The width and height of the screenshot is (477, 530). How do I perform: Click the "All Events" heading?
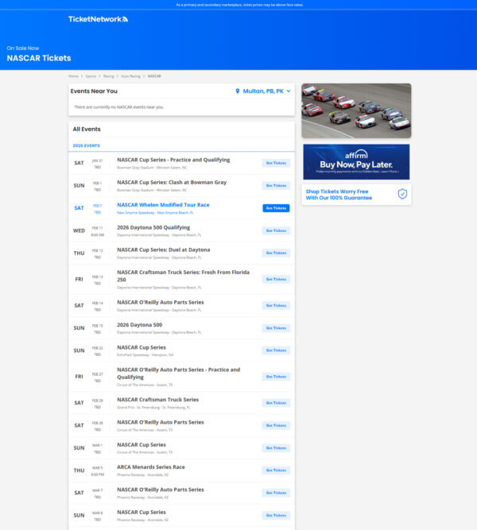coord(87,129)
